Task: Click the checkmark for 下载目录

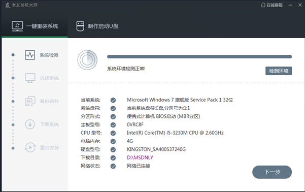Action: pyautogui.click(x=113, y=158)
